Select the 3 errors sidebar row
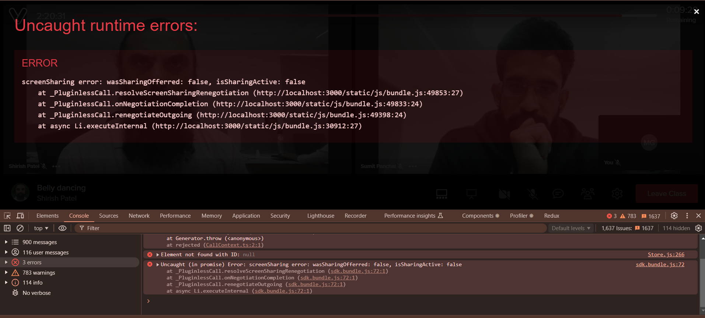The image size is (705, 318). tap(70, 262)
